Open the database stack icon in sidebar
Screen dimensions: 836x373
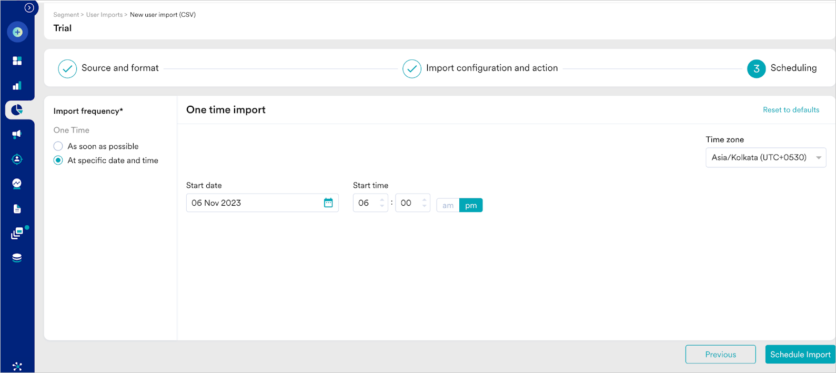pos(17,258)
